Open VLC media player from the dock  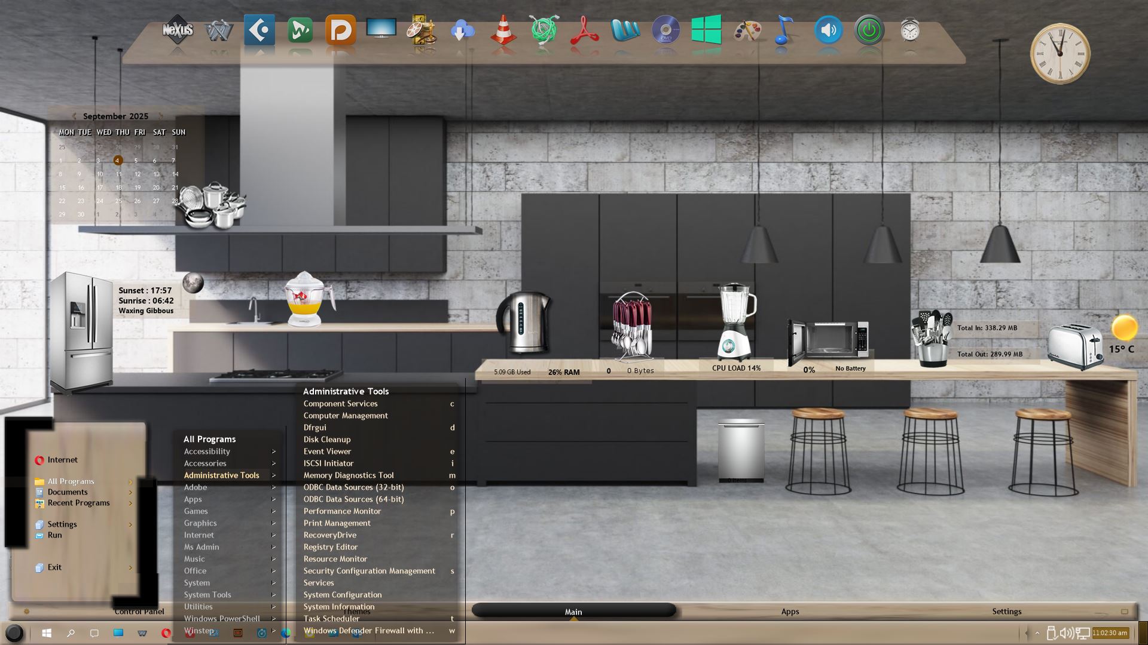[503, 30]
